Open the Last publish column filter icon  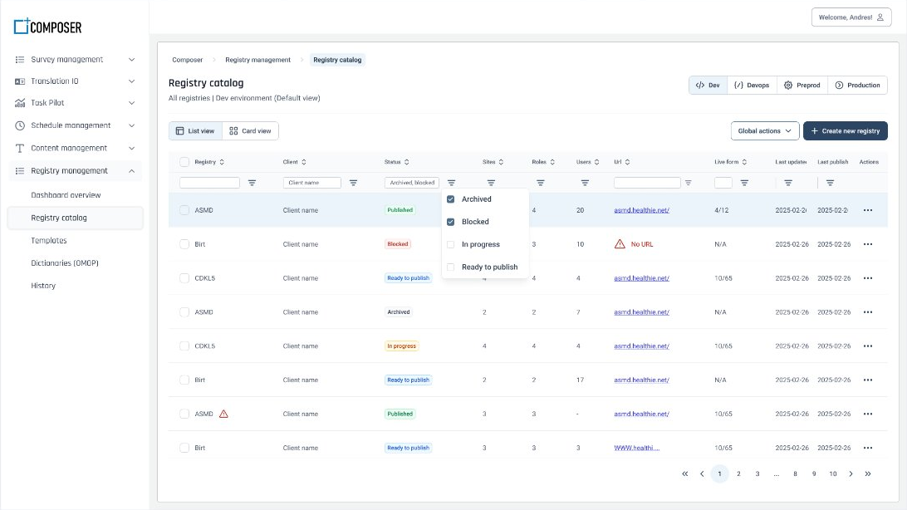click(x=830, y=183)
